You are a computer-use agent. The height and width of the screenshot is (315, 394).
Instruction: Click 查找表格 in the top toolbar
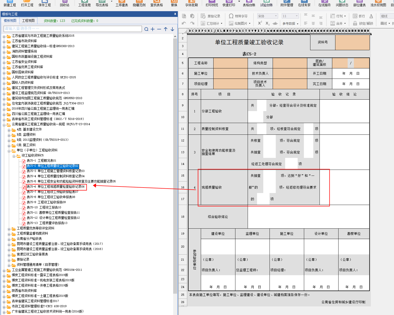[157, 3]
